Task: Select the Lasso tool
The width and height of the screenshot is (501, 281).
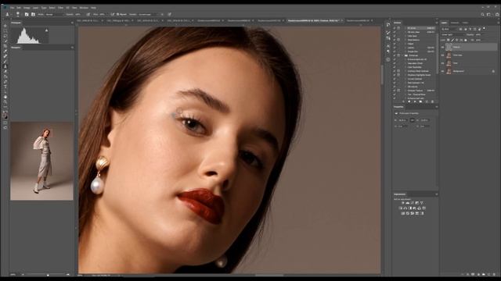Action: coord(5,36)
